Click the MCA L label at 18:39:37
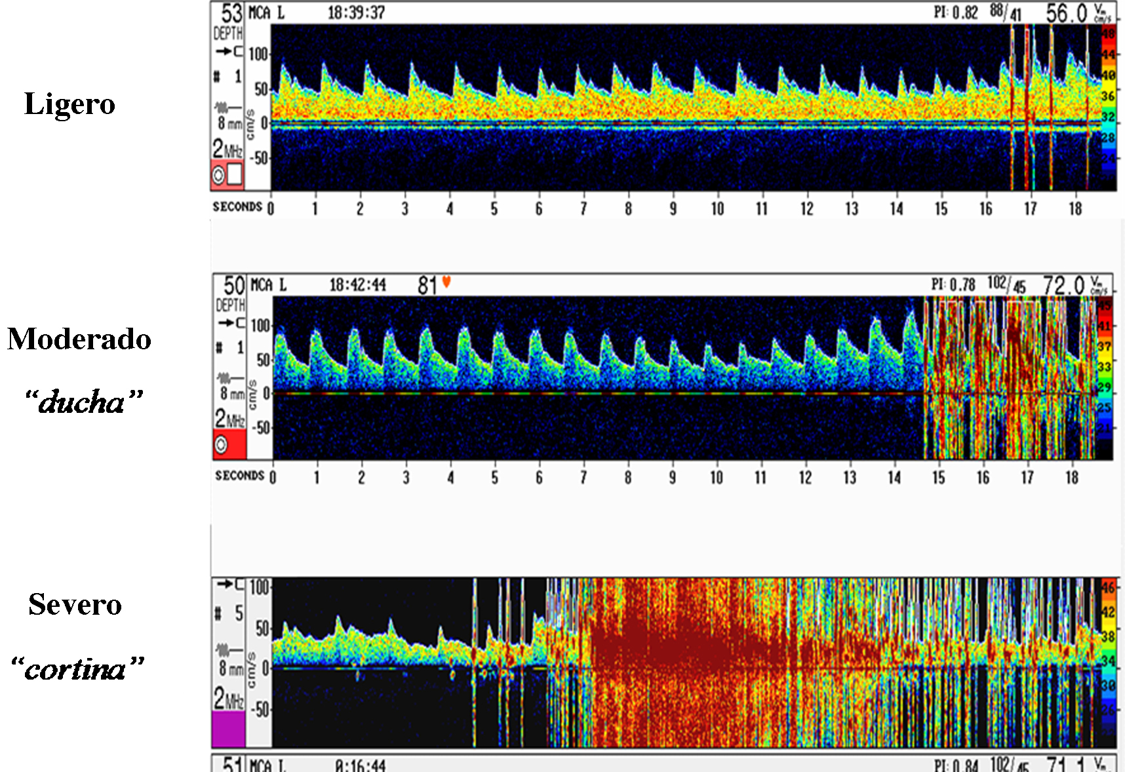1125x772 pixels. point(267,13)
